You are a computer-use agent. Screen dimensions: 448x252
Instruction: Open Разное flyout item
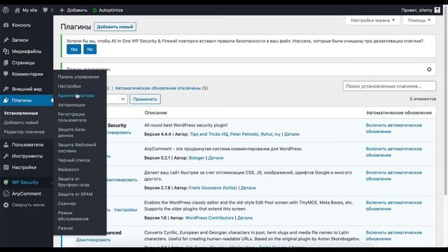click(x=65, y=228)
